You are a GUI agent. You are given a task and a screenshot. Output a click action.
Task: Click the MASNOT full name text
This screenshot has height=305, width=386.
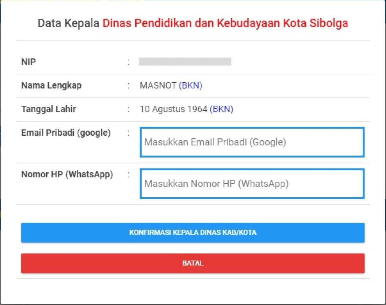[158, 85]
